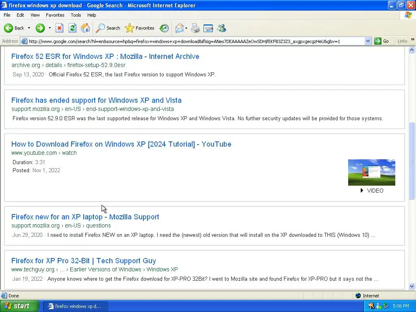Open the View menu
The width and height of the screenshot is (416, 312).
[35, 15]
